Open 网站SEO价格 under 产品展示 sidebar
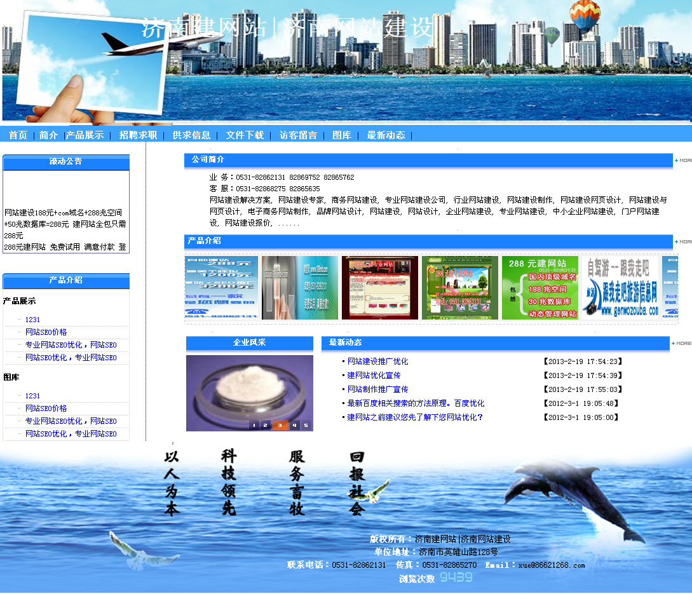Image resolution: width=692 pixels, height=594 pixels. (x=46, y=332)
